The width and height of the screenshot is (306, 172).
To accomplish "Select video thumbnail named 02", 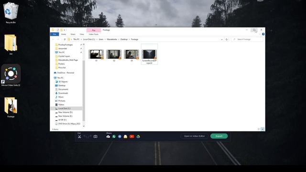I will (114, 55).
